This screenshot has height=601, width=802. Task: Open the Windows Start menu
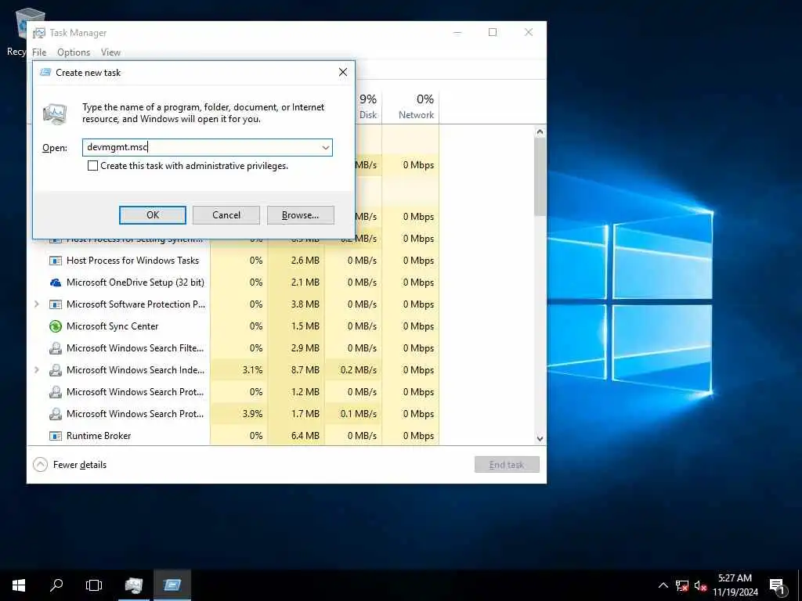click(x=19, y=585)
